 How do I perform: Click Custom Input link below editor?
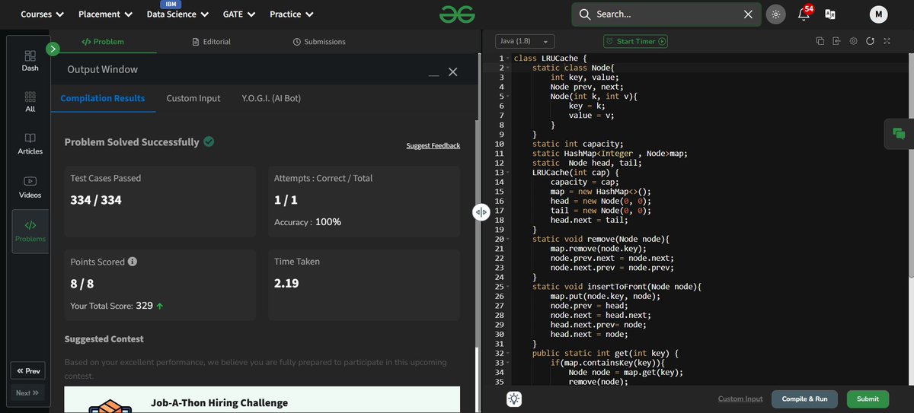pos(740,399)
